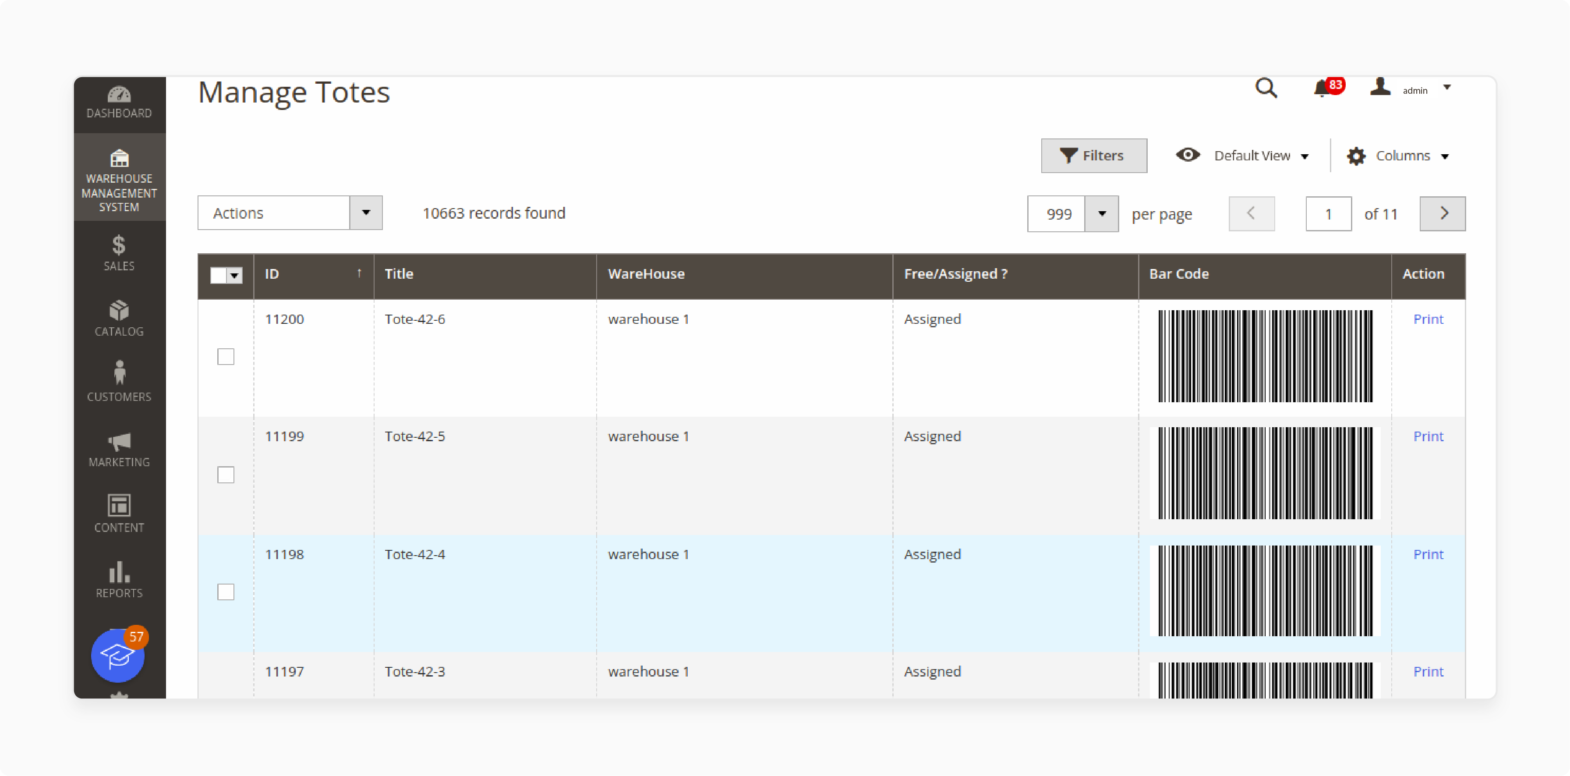
Task: Click the barcode image for tote 11200
Action: click(x=1265, y=356)
